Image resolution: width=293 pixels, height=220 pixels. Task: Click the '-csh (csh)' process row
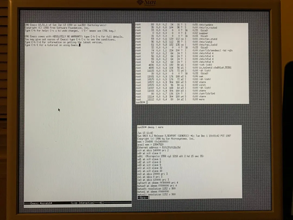point(174,65)
